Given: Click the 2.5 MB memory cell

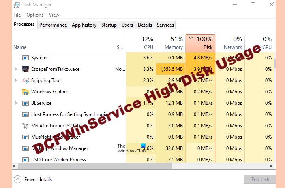Looking at the screenshot, I should [x=171, y=160].
